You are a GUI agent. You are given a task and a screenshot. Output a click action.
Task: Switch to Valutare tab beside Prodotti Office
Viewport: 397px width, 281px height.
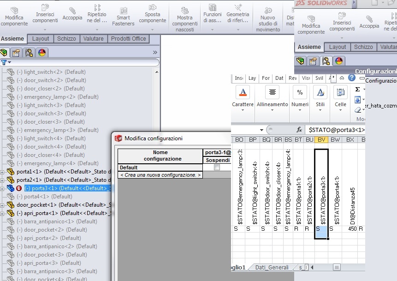coord(94,39)
